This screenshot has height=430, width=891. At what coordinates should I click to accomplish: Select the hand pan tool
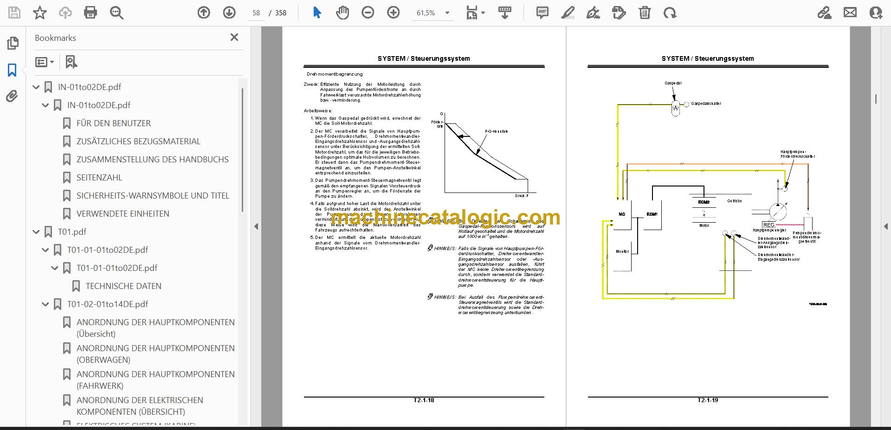click(342, 13)
